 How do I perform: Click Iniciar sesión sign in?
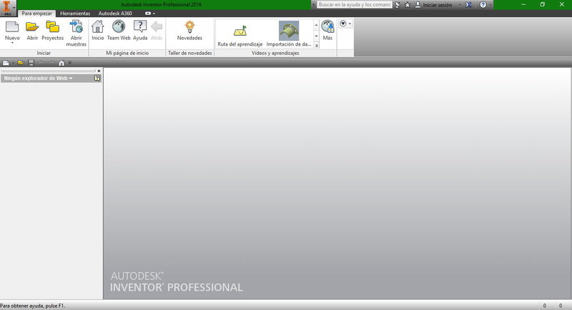pos(433,5)
